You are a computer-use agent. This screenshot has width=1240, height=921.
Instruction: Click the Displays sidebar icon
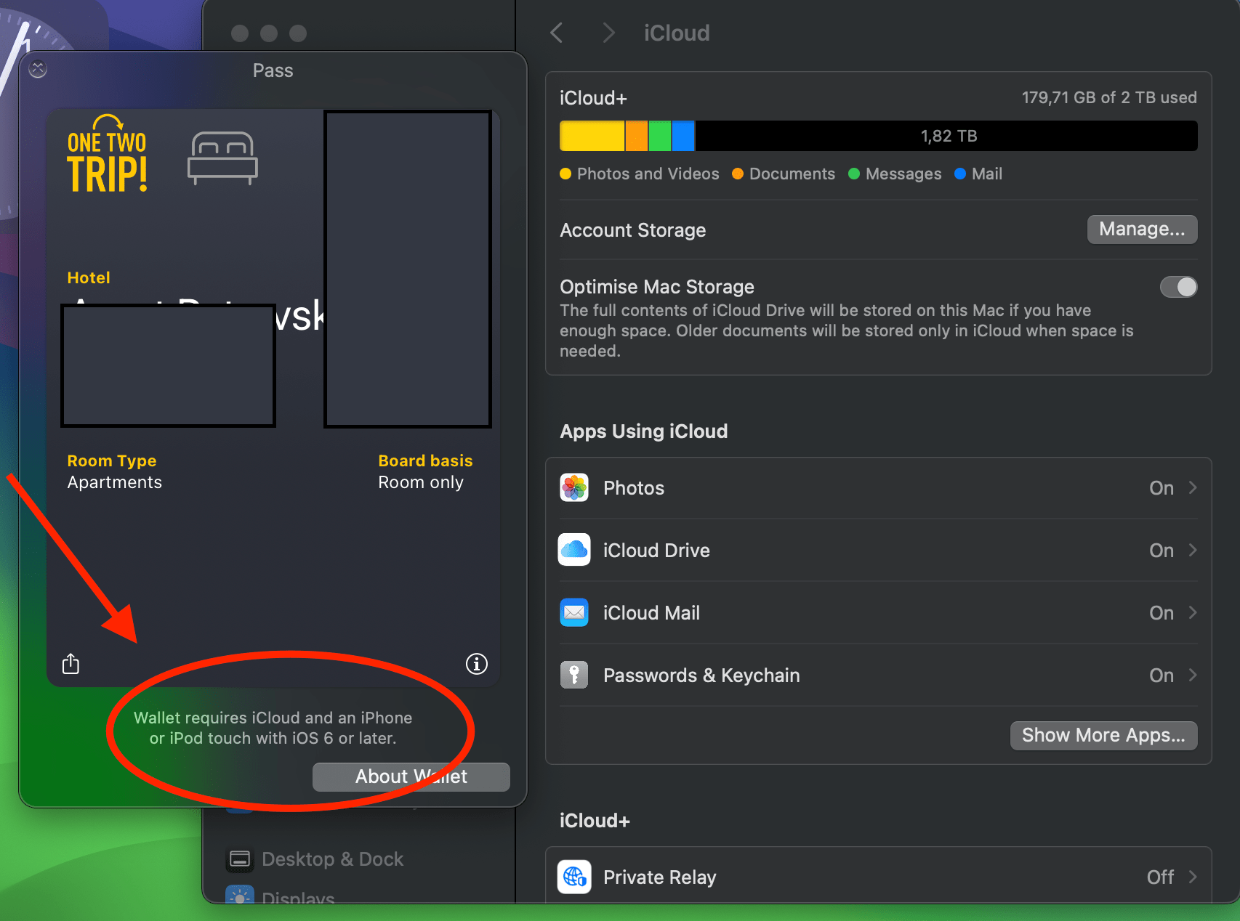pos(240,898)
